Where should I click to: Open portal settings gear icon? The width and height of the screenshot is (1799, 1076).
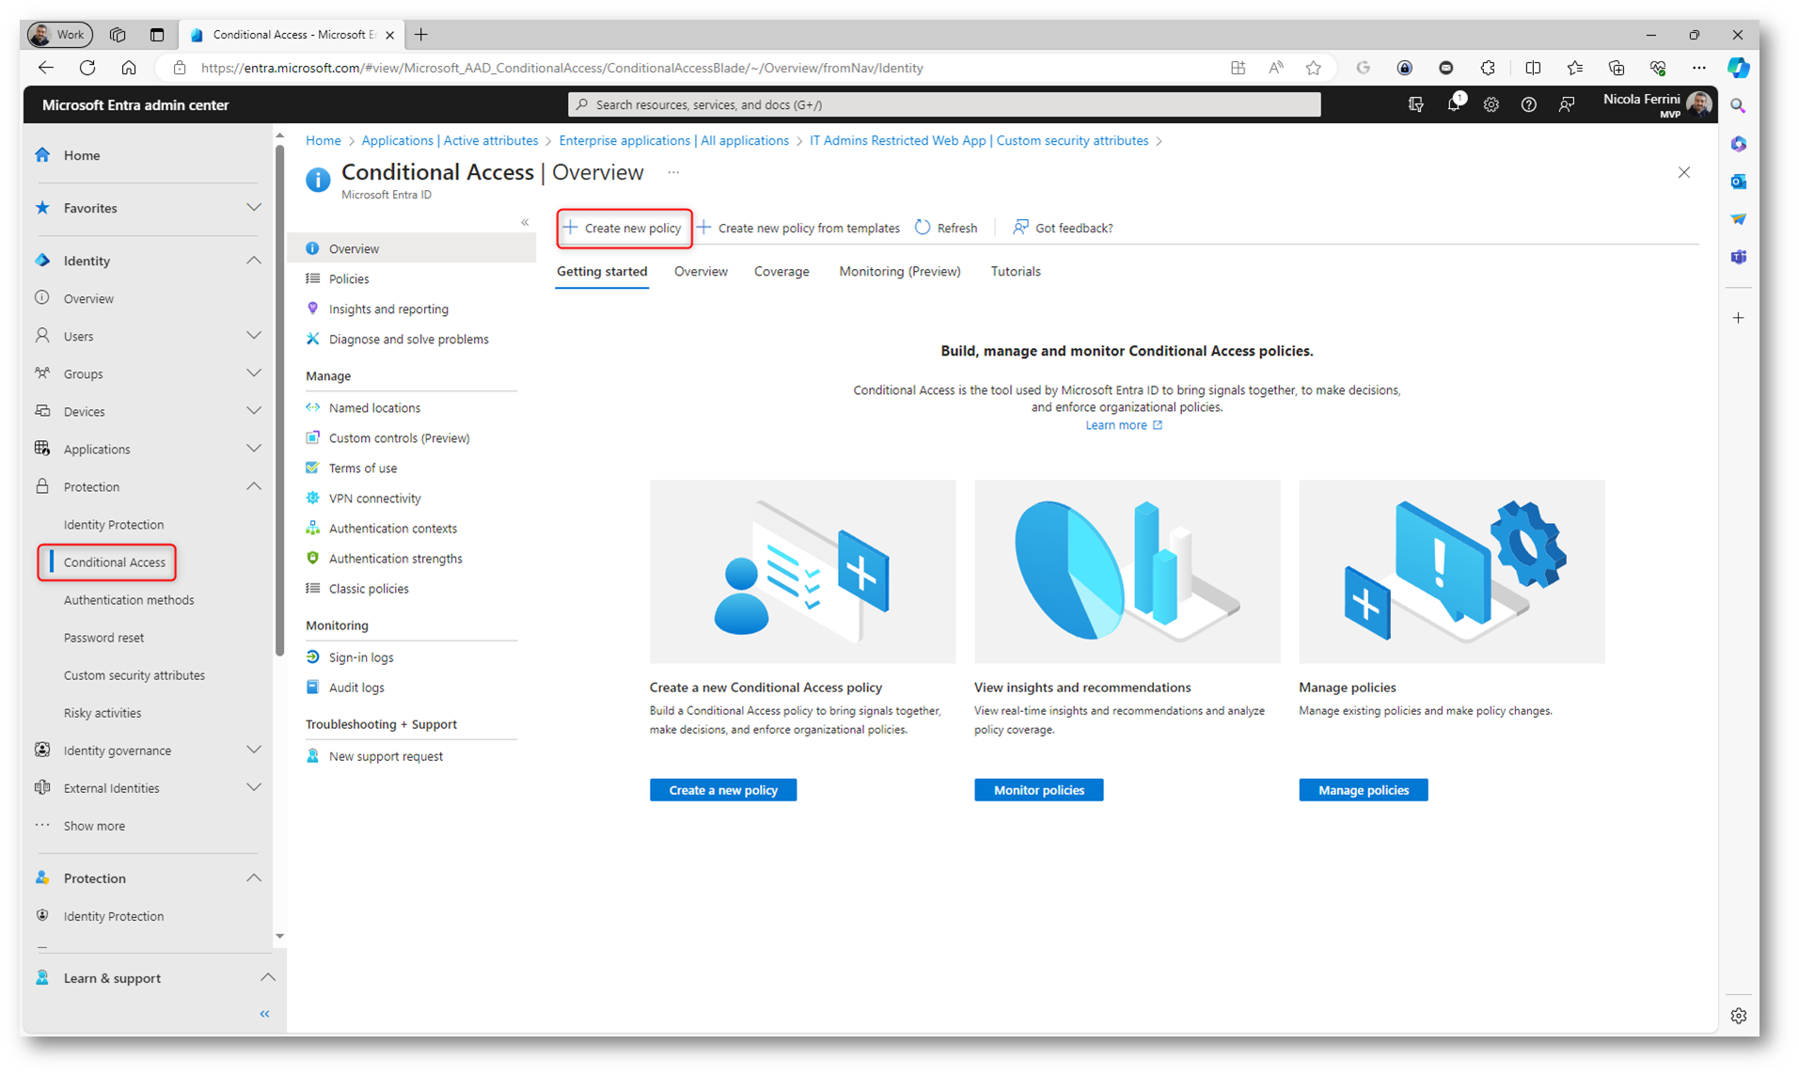coord(1491,104)
